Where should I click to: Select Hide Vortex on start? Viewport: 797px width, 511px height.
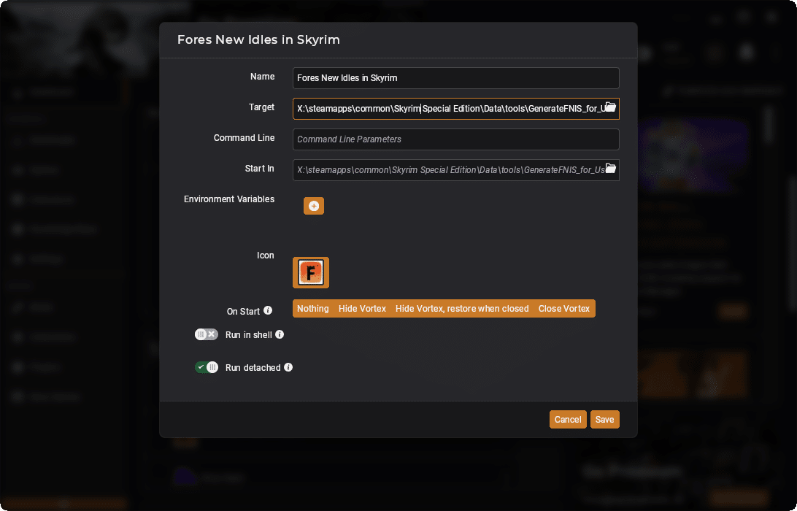click(x=362, y=308)
